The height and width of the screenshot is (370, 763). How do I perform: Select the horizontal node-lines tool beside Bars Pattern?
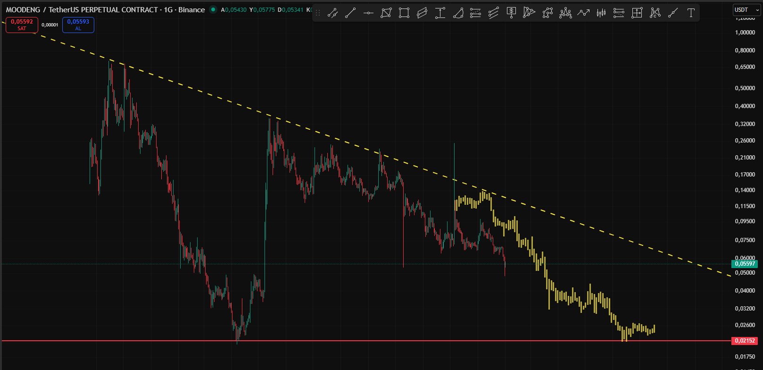click(619, 13)
